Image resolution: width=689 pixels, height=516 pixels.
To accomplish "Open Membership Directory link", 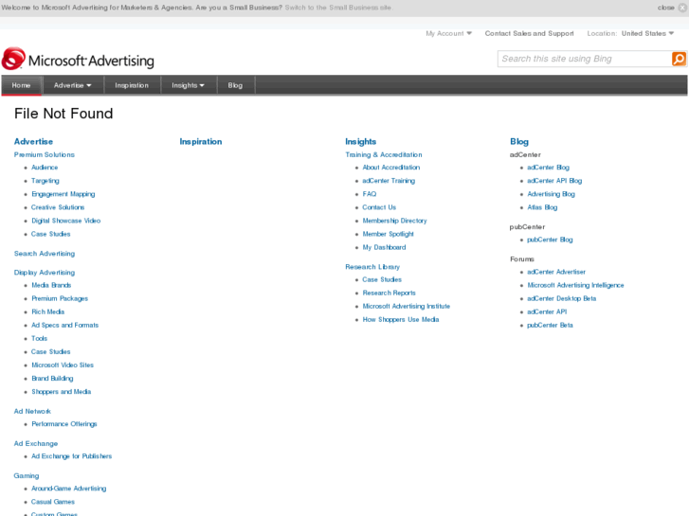I will click(394, 221).
